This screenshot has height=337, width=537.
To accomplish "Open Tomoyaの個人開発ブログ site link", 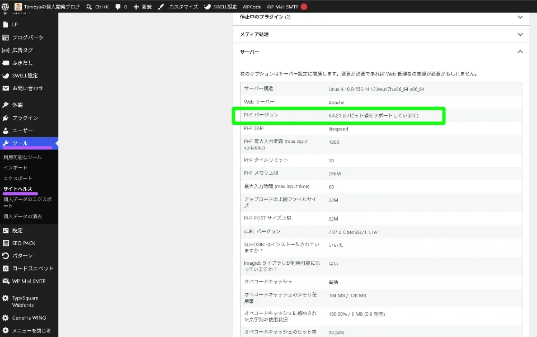I will [x=51, y=7].
